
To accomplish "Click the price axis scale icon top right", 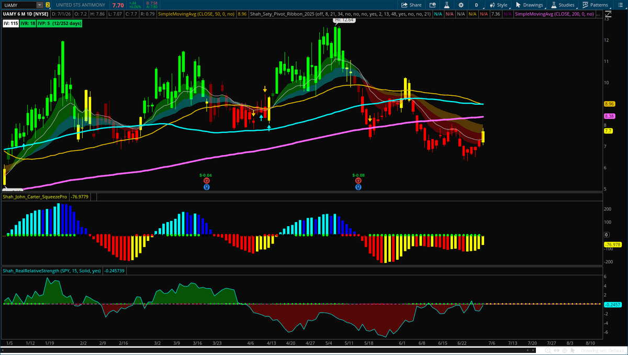I will tap(609, 14).
